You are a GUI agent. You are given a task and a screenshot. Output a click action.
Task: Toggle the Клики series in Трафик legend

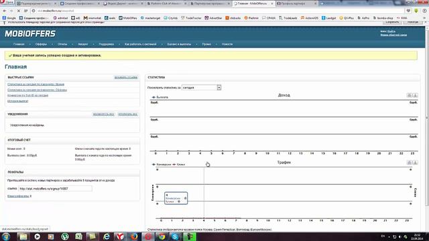click(179, 165)
